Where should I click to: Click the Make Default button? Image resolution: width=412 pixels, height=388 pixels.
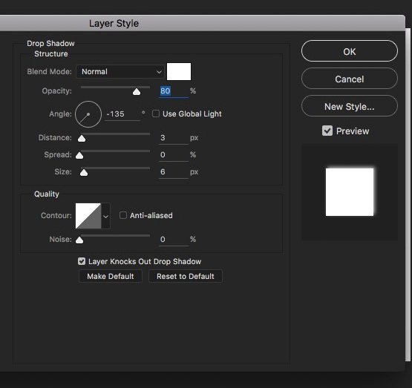click(x=111, y=276)
